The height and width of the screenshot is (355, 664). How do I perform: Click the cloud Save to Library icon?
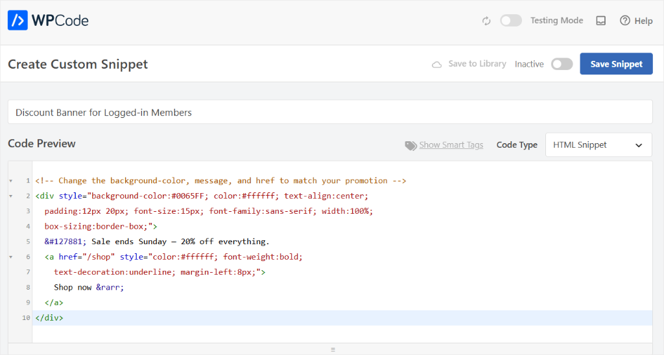coord(436,64)
